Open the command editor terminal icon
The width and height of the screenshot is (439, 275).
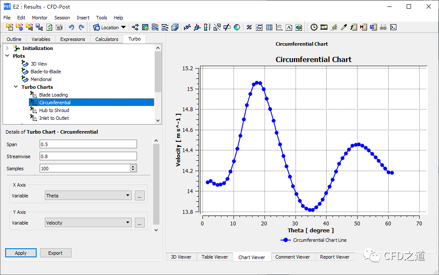pyautogui.click(x=393, y=27)
